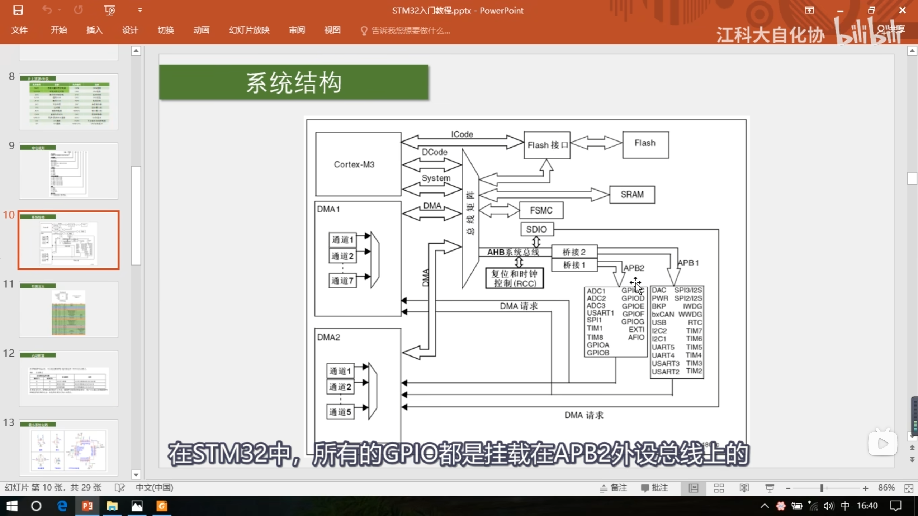Viewport: 918px width, 516px height.
Task: Click spell check icon in status bar
Action: 119,488
